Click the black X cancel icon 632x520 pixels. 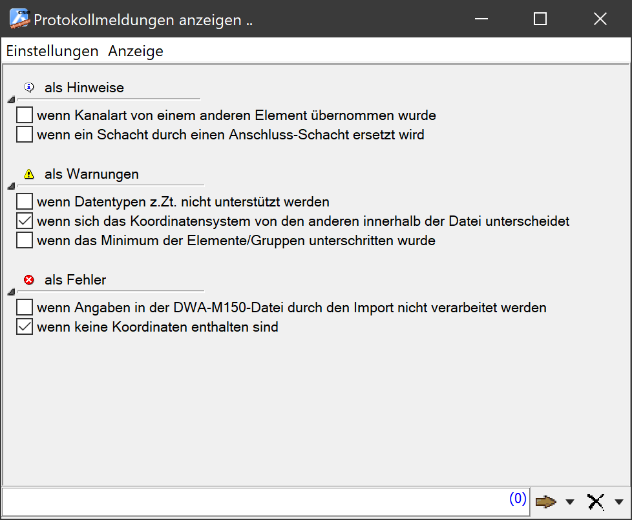pyautogui.click(x=595, y=501)
